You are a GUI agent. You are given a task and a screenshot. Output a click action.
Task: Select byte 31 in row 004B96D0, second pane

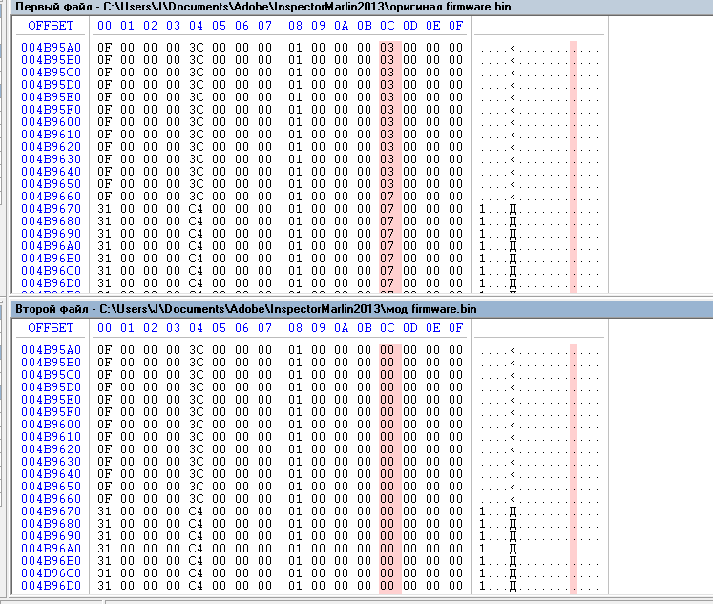[104, 585]
